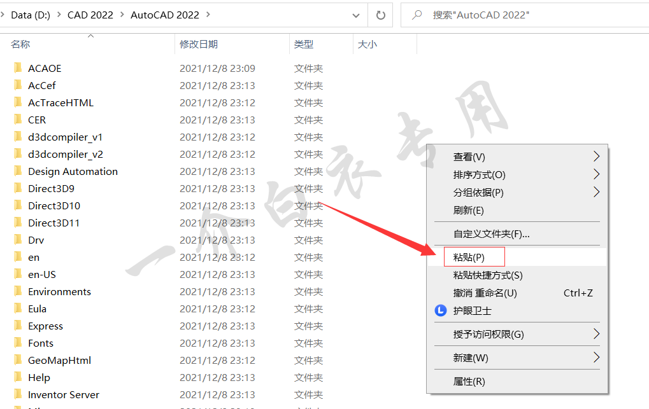
Task: Select the Environments folder name
Action: pos(60,291)
